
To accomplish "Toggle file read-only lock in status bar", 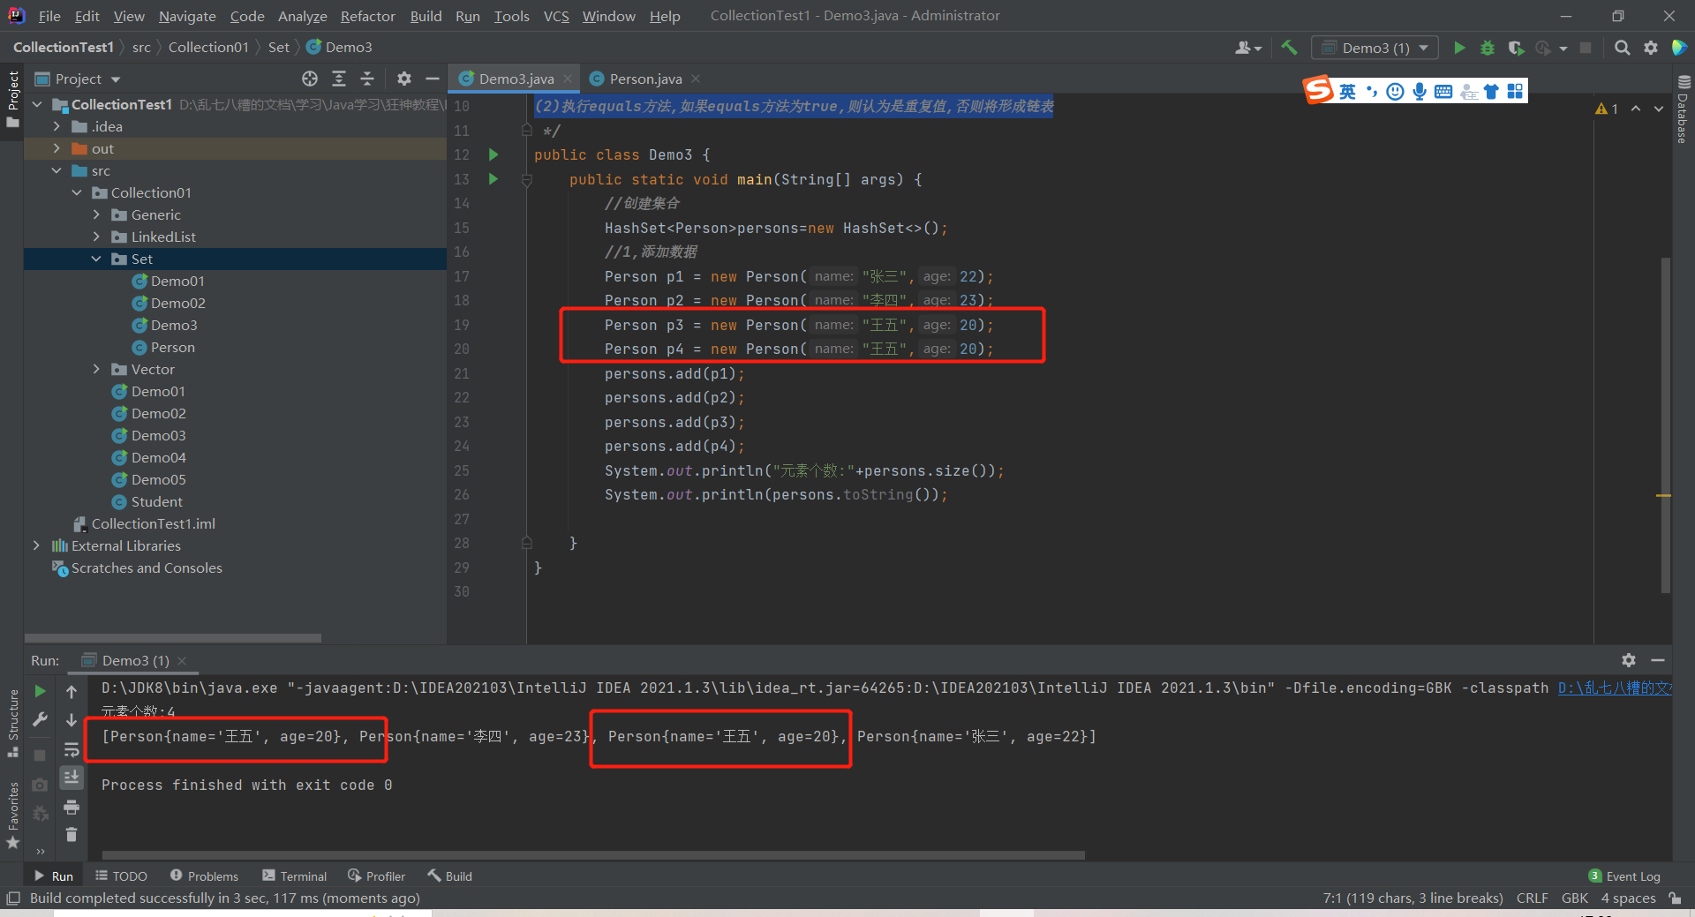I will [1675, 898].
